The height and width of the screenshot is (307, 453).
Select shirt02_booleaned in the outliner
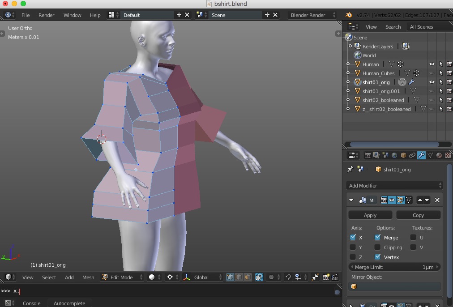[383, 100]
